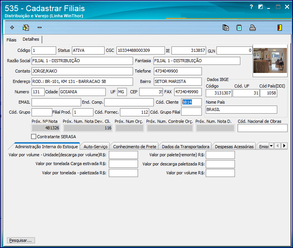Click the Endereço field
Image resolution: width=293 pixels, height=248 pixels.
pyautogui.click(x=82, y=81)
